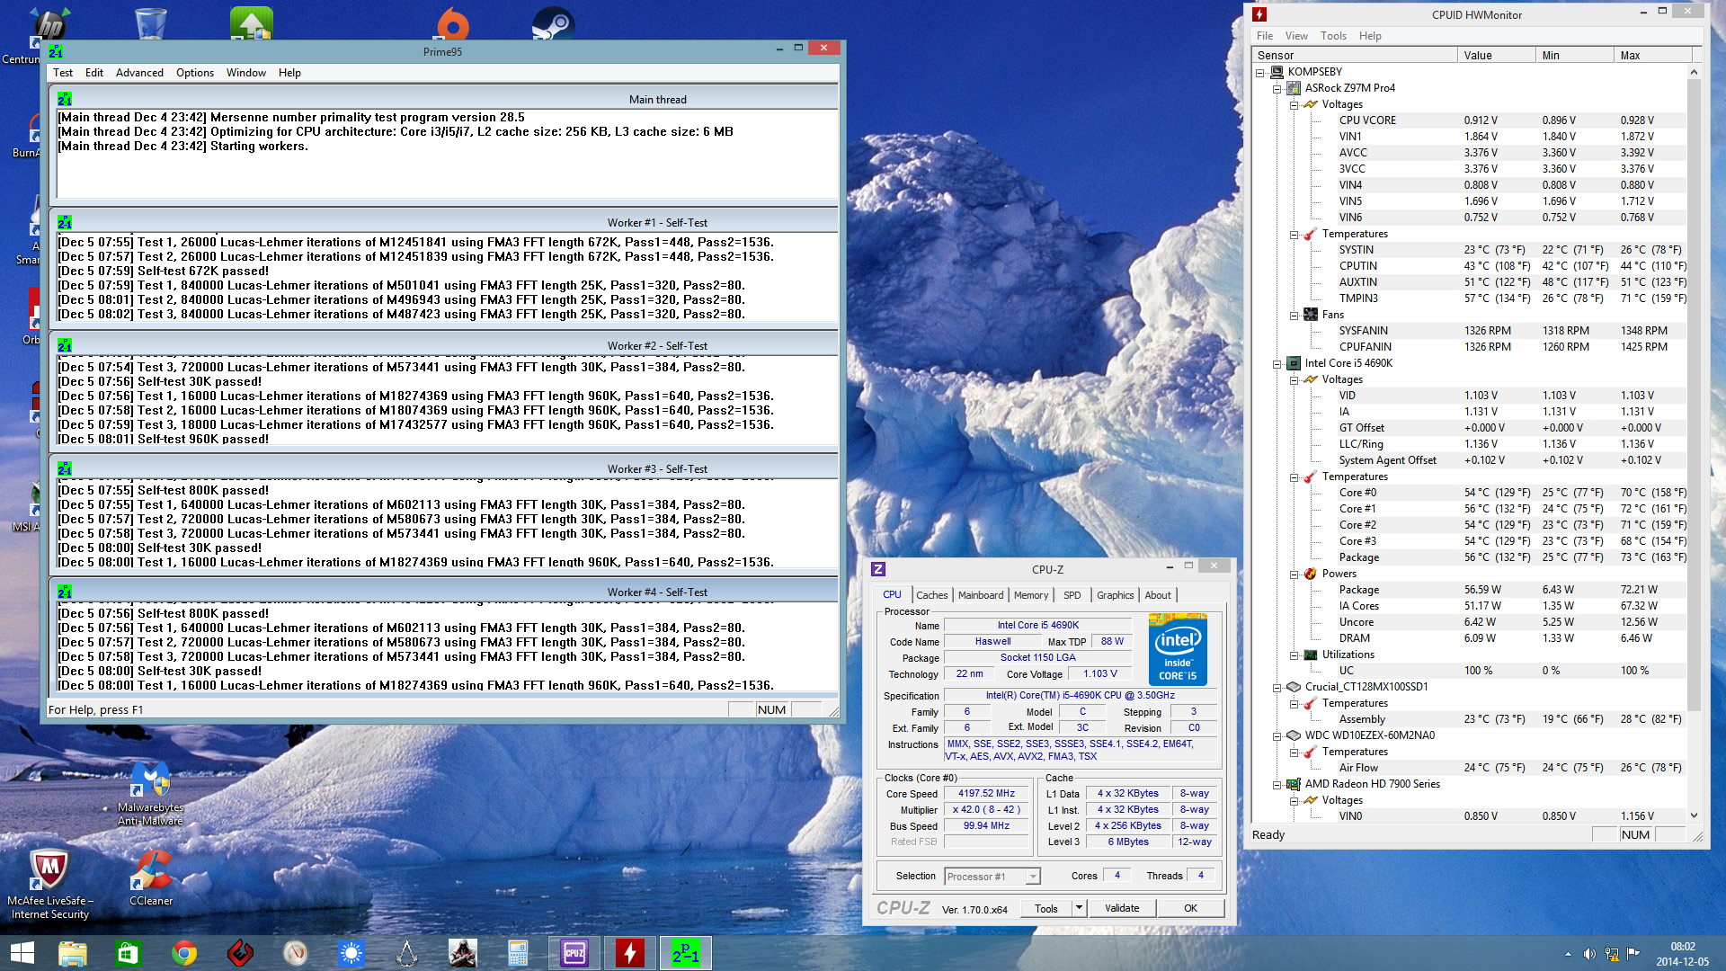This screenshot has width=1726, height=971.
Task: Click the Intel Core i5 logo in CPU-Z
Action: tap(1177, 649)
